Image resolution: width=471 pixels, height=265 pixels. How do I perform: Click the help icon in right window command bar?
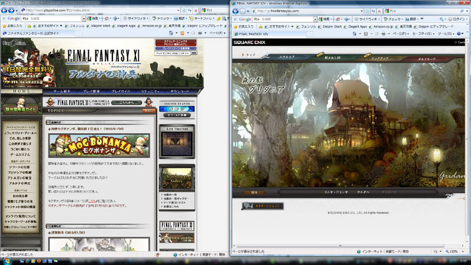click(x=459, y=34)
